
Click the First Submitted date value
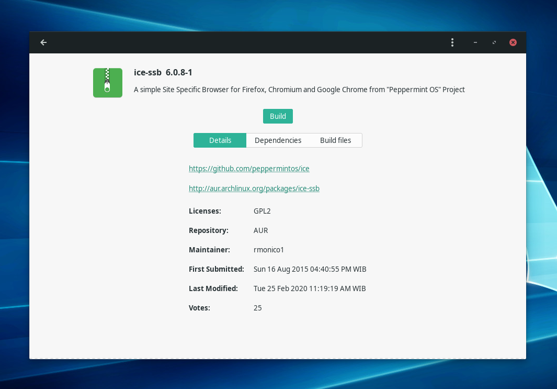coord(310,269)
